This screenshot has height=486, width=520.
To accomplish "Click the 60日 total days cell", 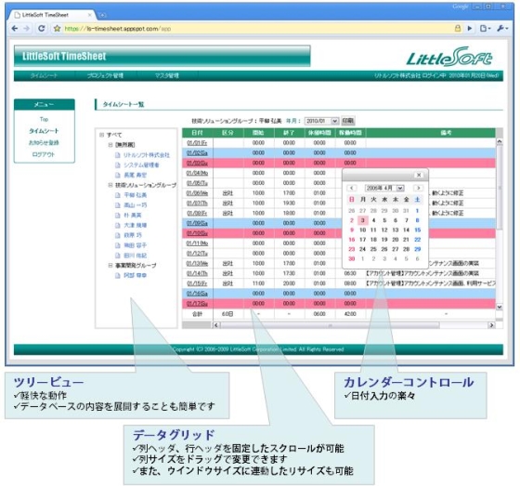I will [227, 314].
